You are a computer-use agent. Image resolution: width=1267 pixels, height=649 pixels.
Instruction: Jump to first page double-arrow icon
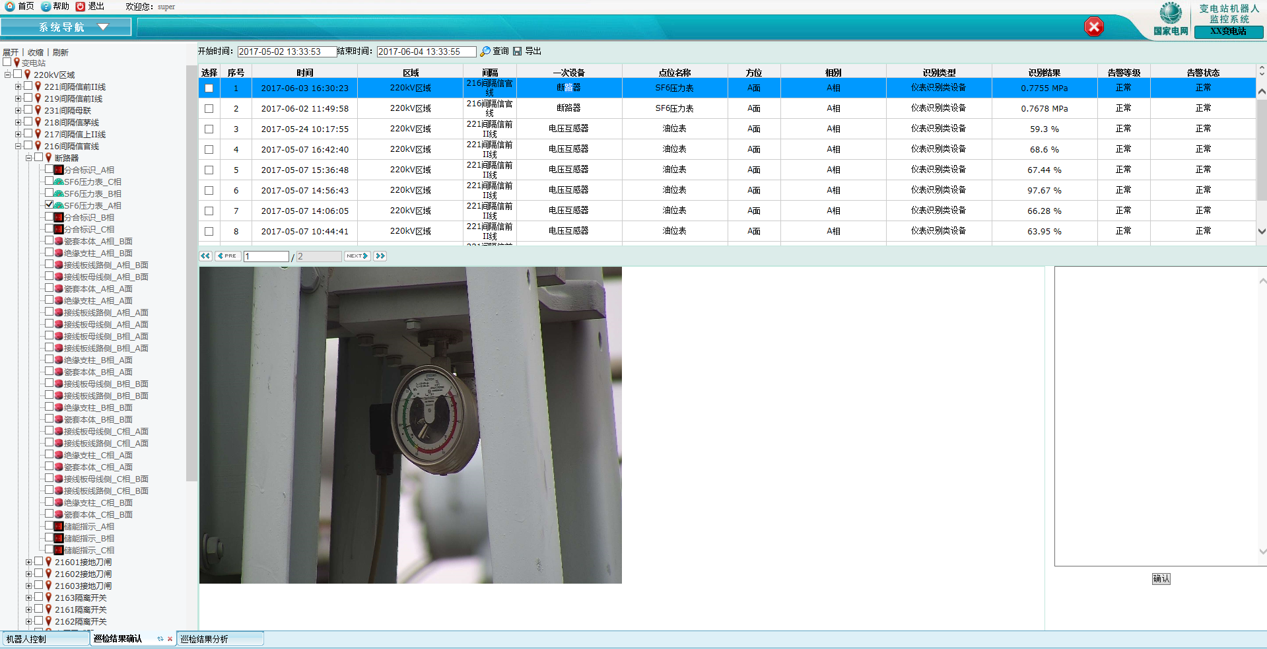point(205,256)
